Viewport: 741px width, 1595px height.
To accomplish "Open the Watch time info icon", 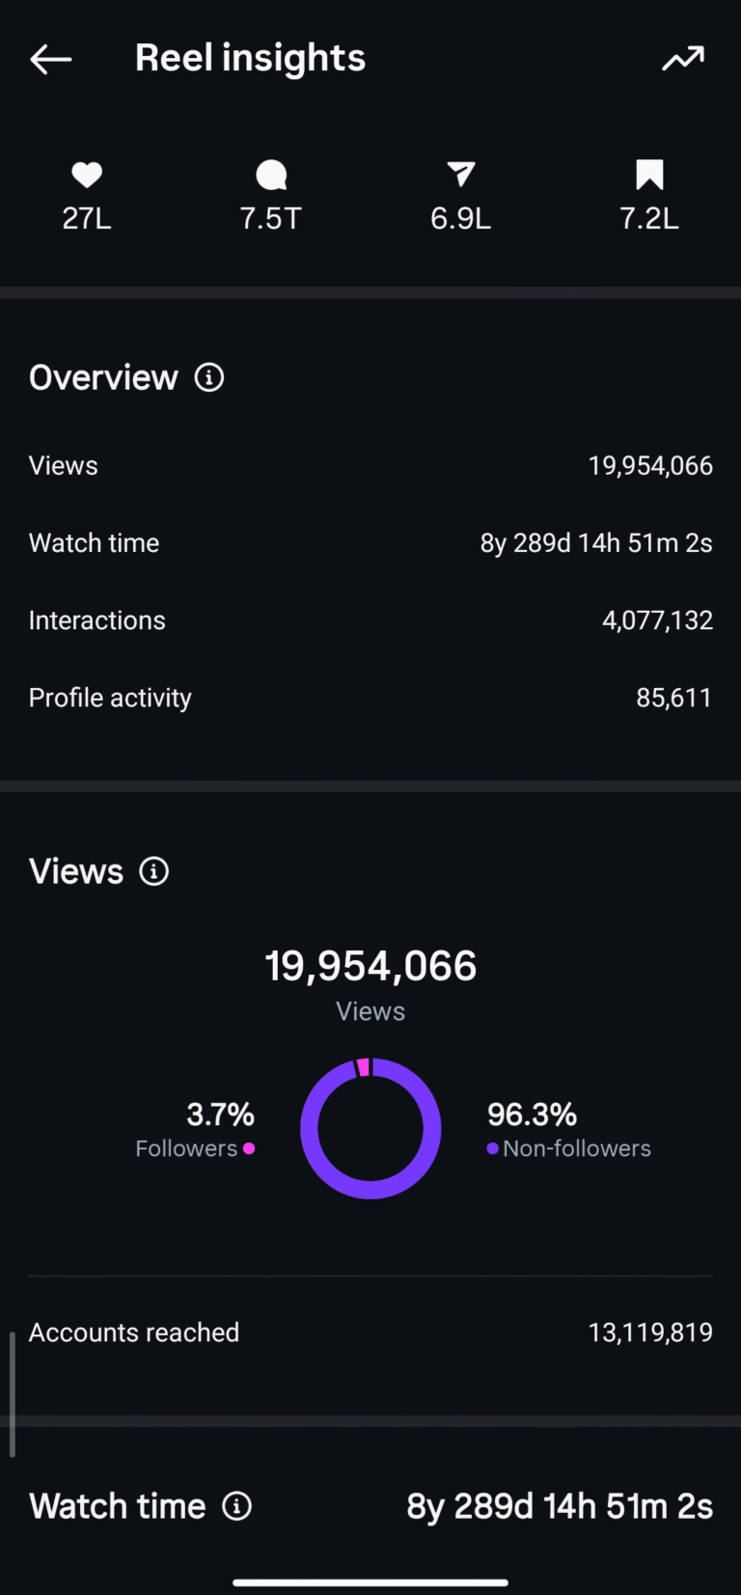I will (237, 1506).
